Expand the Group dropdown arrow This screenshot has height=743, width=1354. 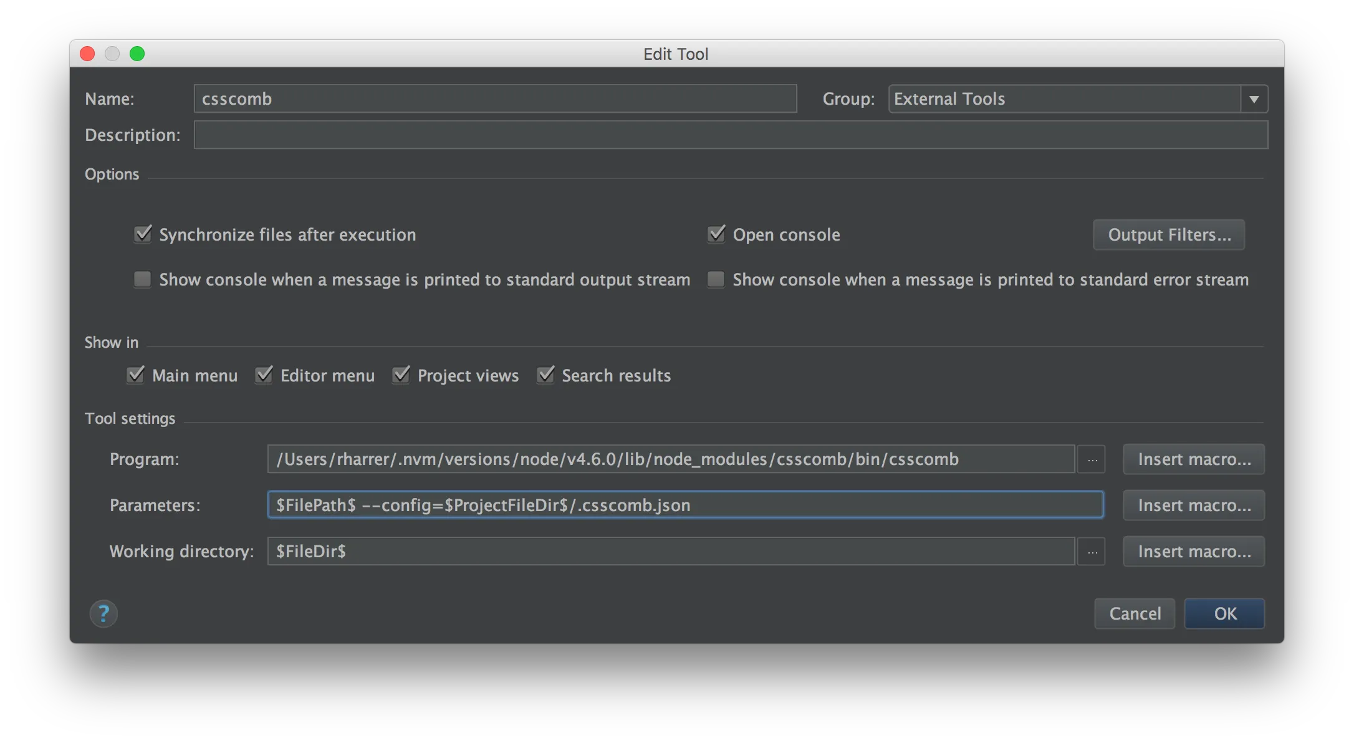1254,99
